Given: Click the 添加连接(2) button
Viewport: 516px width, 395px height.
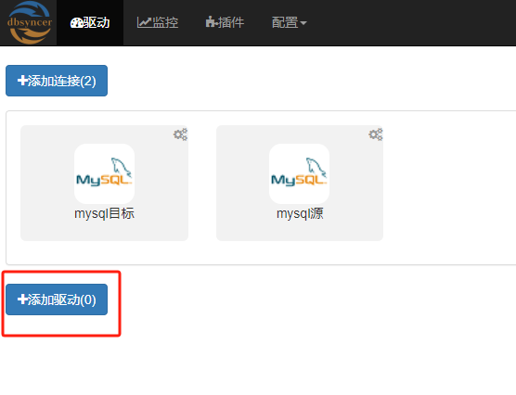Looking at the screenshot, I should click(x=57, y=81).
